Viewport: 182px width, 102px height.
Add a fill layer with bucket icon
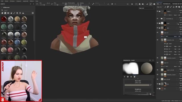(174, 7)
